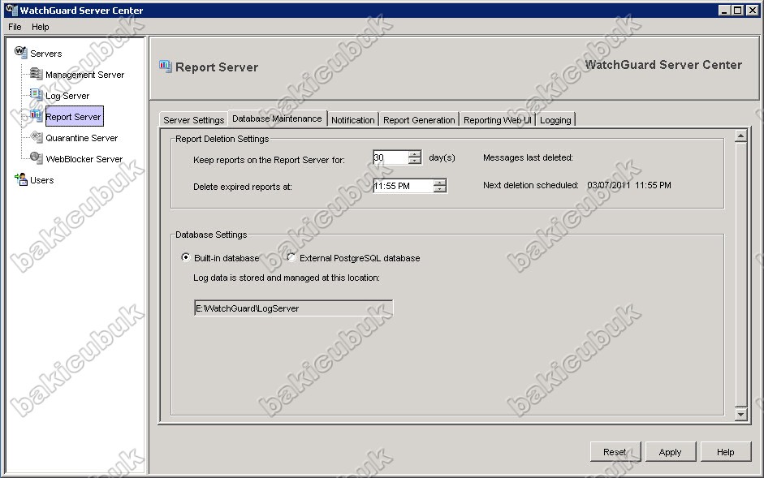Increase the delete expired reports time
Image resolution: width=764 pixels, height=478 pixels.
click(440, 183)
